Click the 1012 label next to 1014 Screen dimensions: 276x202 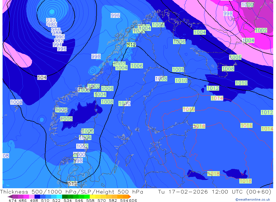213,88
